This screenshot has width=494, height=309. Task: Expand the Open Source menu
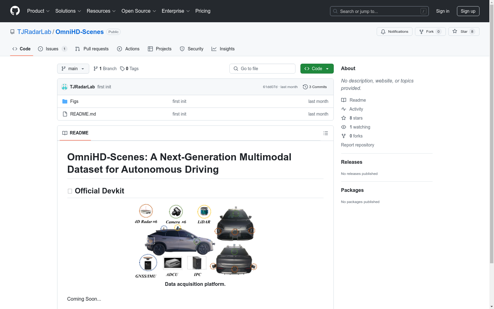tap(139, 11)
